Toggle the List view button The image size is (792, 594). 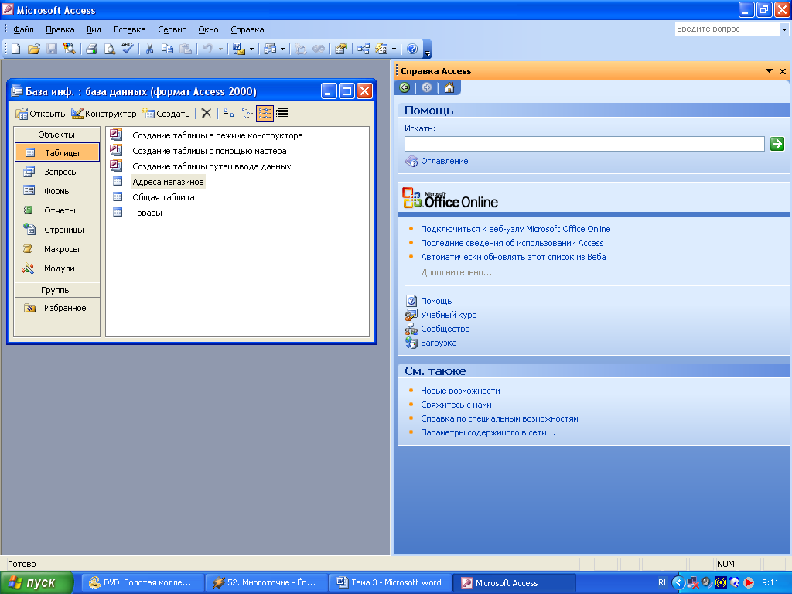pyautogui.click(x=265, y=114)
